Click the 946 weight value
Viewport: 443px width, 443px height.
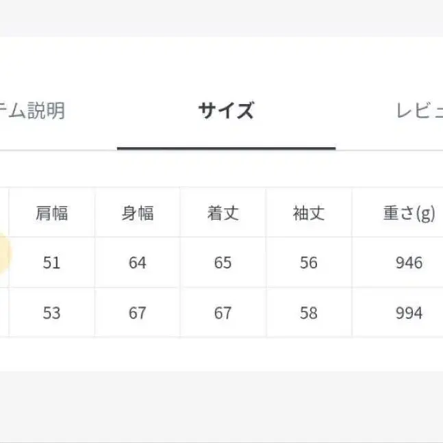point(409,263)
